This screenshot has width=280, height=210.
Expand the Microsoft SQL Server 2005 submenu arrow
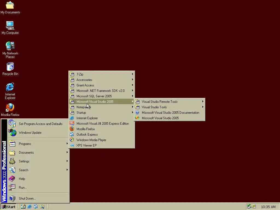[133, 96]
